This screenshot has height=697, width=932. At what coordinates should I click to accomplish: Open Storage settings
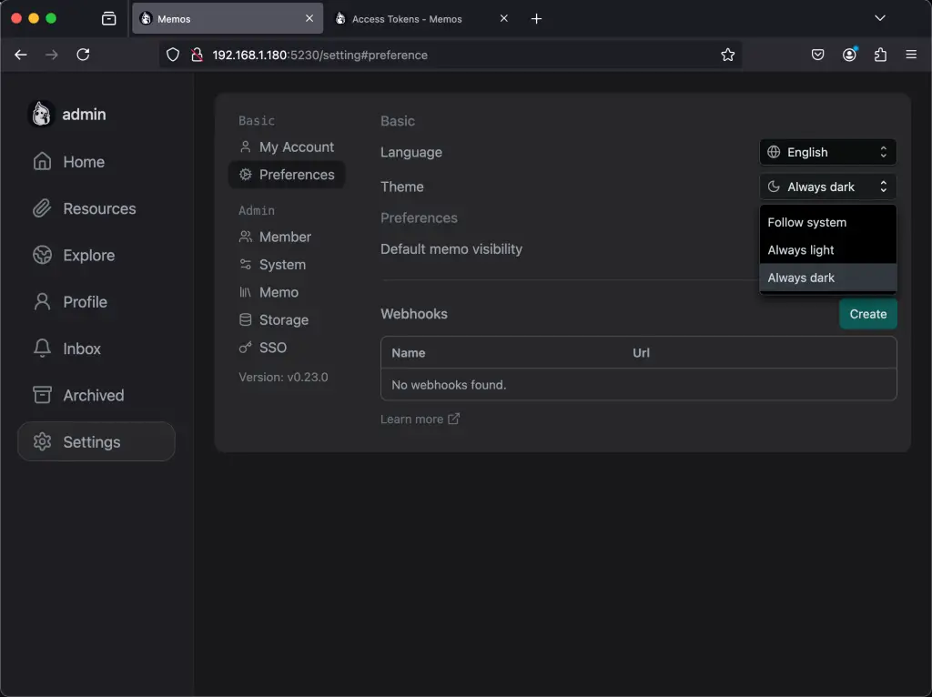(x=282, y=319)
